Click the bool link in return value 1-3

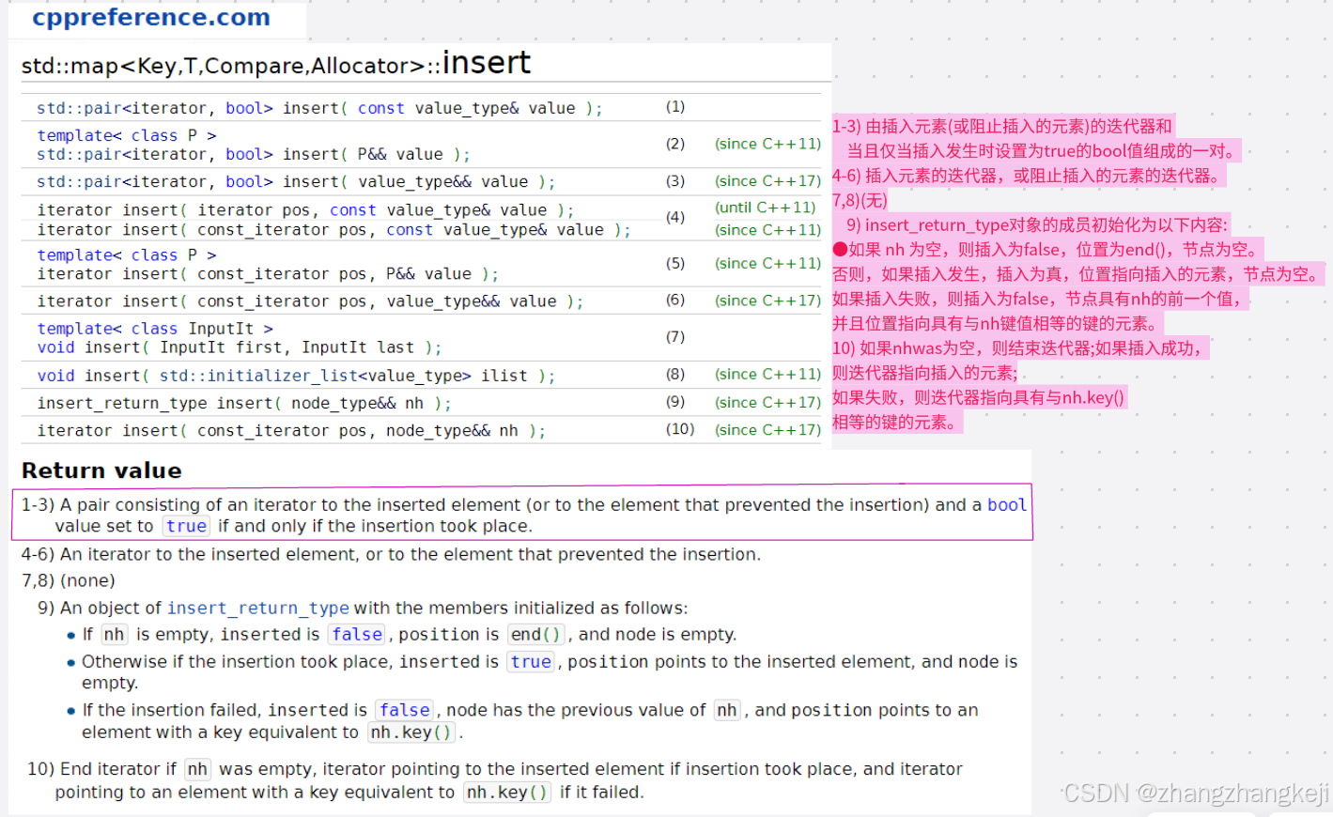point(1006,504)
